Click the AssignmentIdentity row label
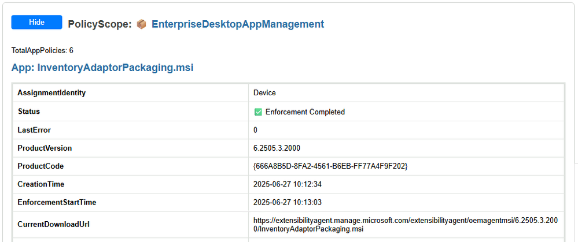The height and width of the screenshot is (242, 578). pos(51,93)
